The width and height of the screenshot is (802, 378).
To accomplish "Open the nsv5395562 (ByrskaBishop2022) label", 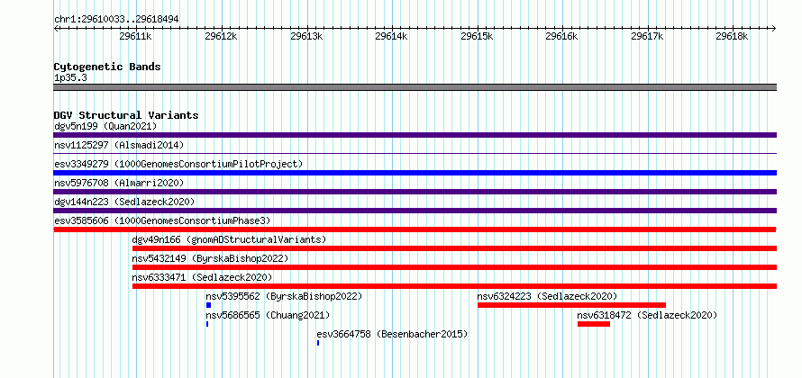I will (x=284, y=296).
